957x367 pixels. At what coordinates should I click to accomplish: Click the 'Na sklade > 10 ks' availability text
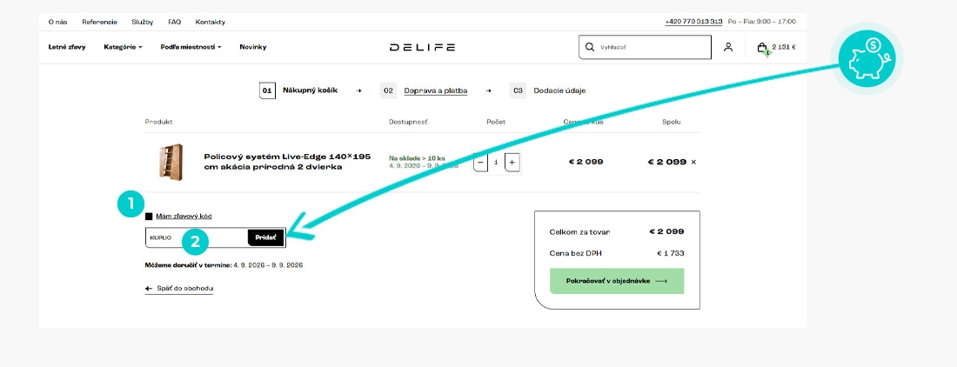(417, 158)
